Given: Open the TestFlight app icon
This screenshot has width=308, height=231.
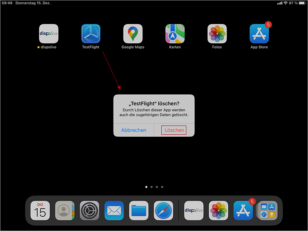Looking at the screenshot, I should point(91,33).
